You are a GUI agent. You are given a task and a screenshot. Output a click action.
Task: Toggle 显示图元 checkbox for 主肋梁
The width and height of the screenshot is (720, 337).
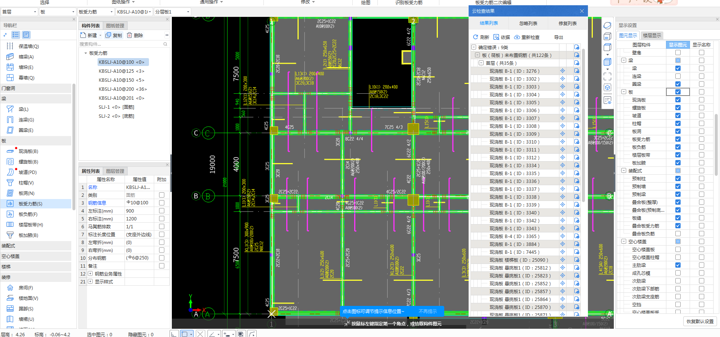tap(678, 265)
